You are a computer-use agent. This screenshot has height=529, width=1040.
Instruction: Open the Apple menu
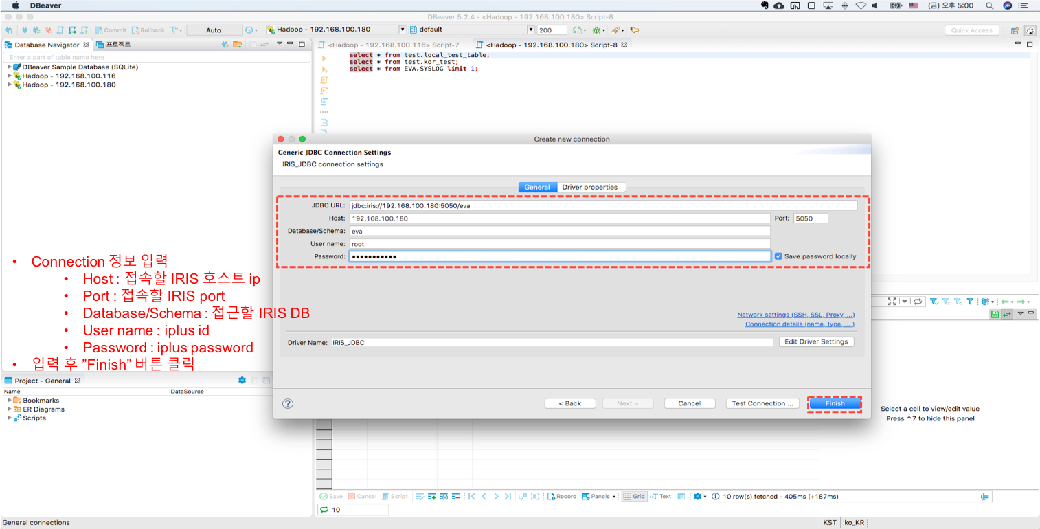pos(16,5)
